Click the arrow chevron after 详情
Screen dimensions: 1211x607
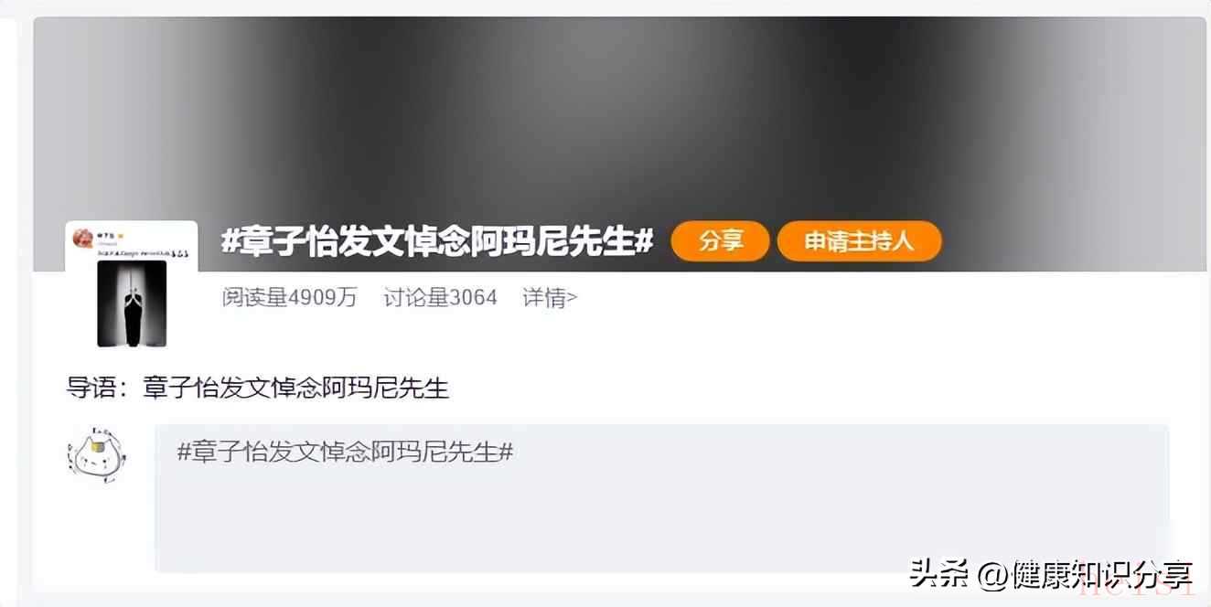(x=573, y=298)
